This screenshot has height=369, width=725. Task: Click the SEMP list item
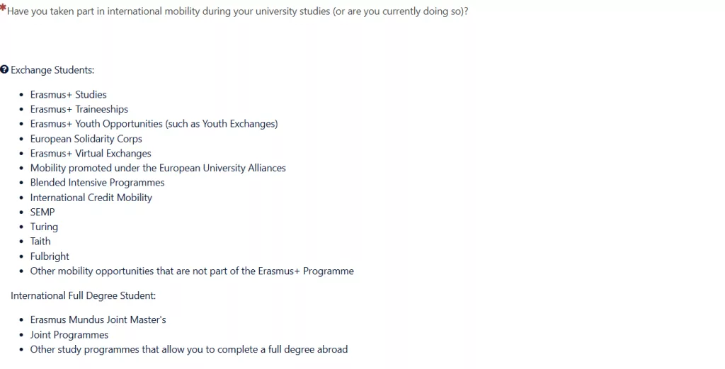coord(42,212)
